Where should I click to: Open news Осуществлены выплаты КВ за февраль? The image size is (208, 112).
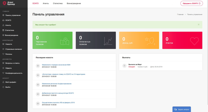tap(58, 103)
